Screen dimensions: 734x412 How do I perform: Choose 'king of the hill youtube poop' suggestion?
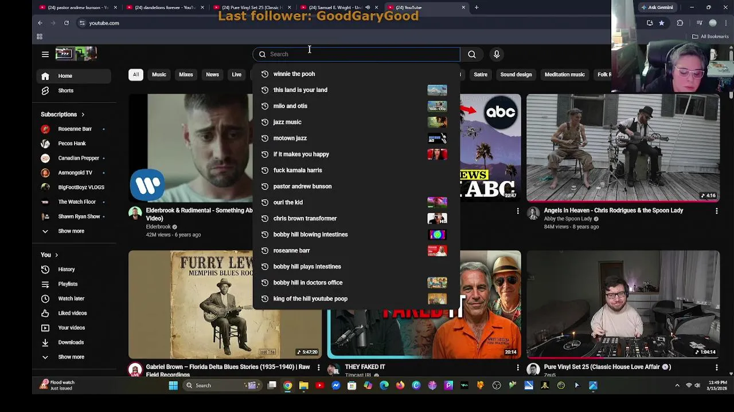pyautogui.click(x=356, y=299)
